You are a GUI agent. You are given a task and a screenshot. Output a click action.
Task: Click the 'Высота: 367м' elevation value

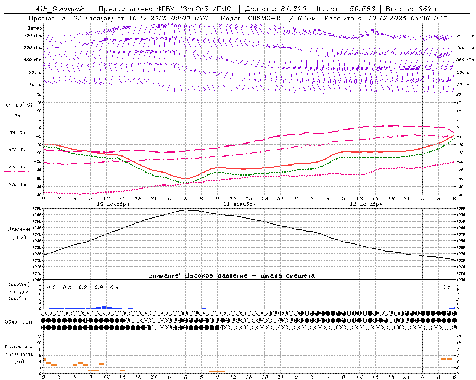[x=411, y=9]
